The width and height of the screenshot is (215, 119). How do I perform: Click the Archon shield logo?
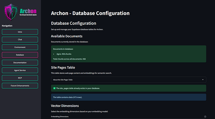click(11, 12)
